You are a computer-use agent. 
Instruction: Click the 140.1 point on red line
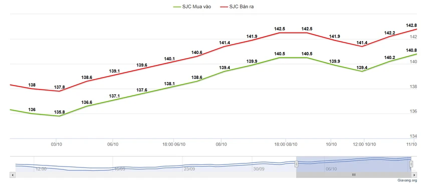(x=169, y=62)
